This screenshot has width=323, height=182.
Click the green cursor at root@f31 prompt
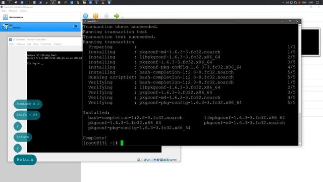click(122, 143)
